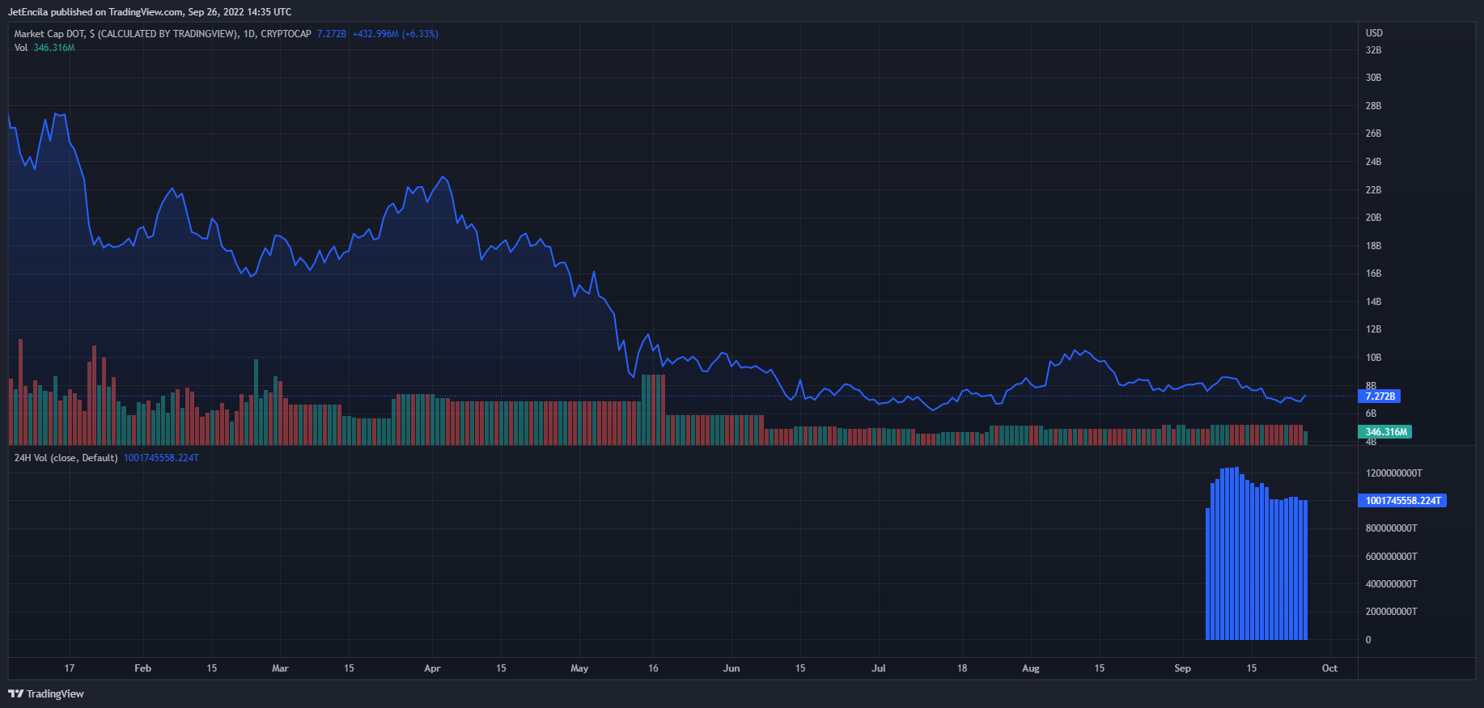Click the Feb label on time axis
The image size is (1484, 708).
[142, 668]
